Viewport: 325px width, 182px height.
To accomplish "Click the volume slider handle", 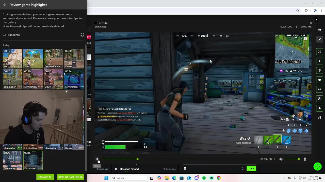I will (x=299, y=159).
